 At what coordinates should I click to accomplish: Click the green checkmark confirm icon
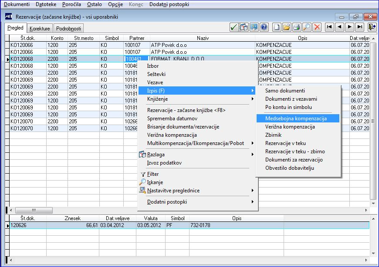pos(234,27)
